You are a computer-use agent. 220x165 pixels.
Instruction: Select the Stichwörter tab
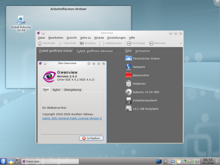tap(143, 51)
